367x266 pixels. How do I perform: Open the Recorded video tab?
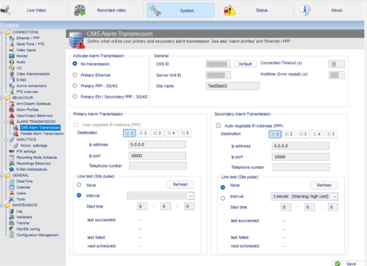click(x=106, y=10)
